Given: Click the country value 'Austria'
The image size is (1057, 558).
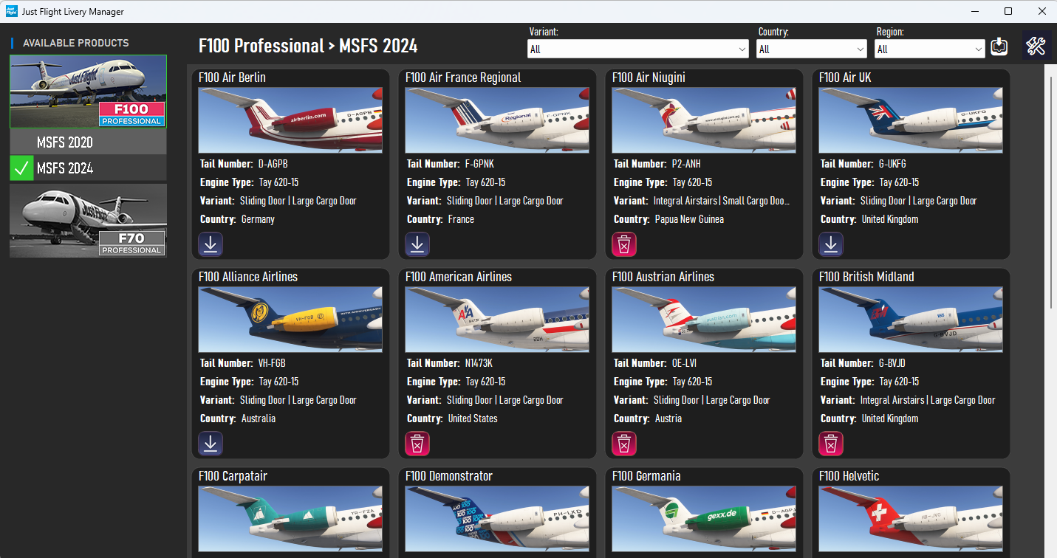Looking at the screenshot, I should (x=668, y=418).
